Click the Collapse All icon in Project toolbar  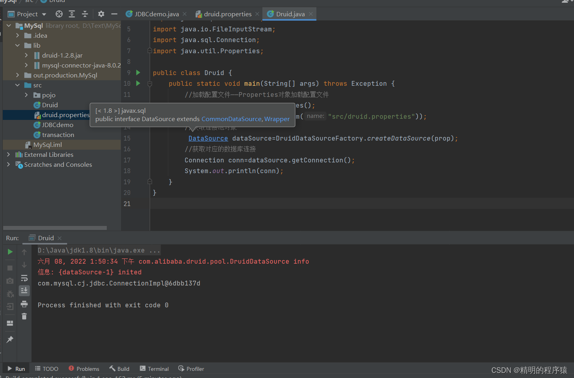[85, 14]
